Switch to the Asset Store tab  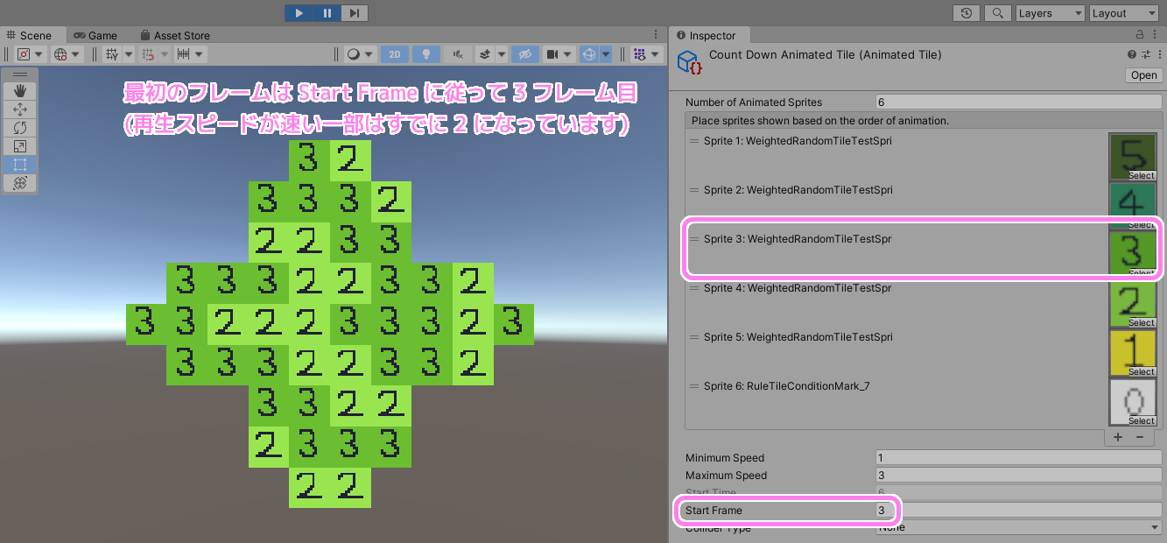tap(174, 35)
